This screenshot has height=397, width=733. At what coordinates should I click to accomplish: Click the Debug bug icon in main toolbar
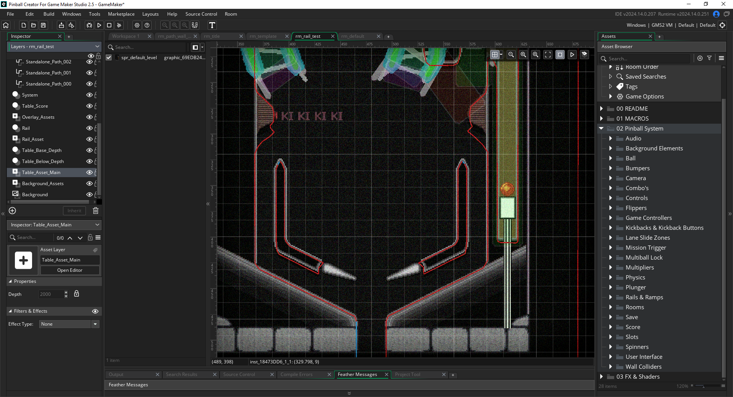[x=89, y=25]
